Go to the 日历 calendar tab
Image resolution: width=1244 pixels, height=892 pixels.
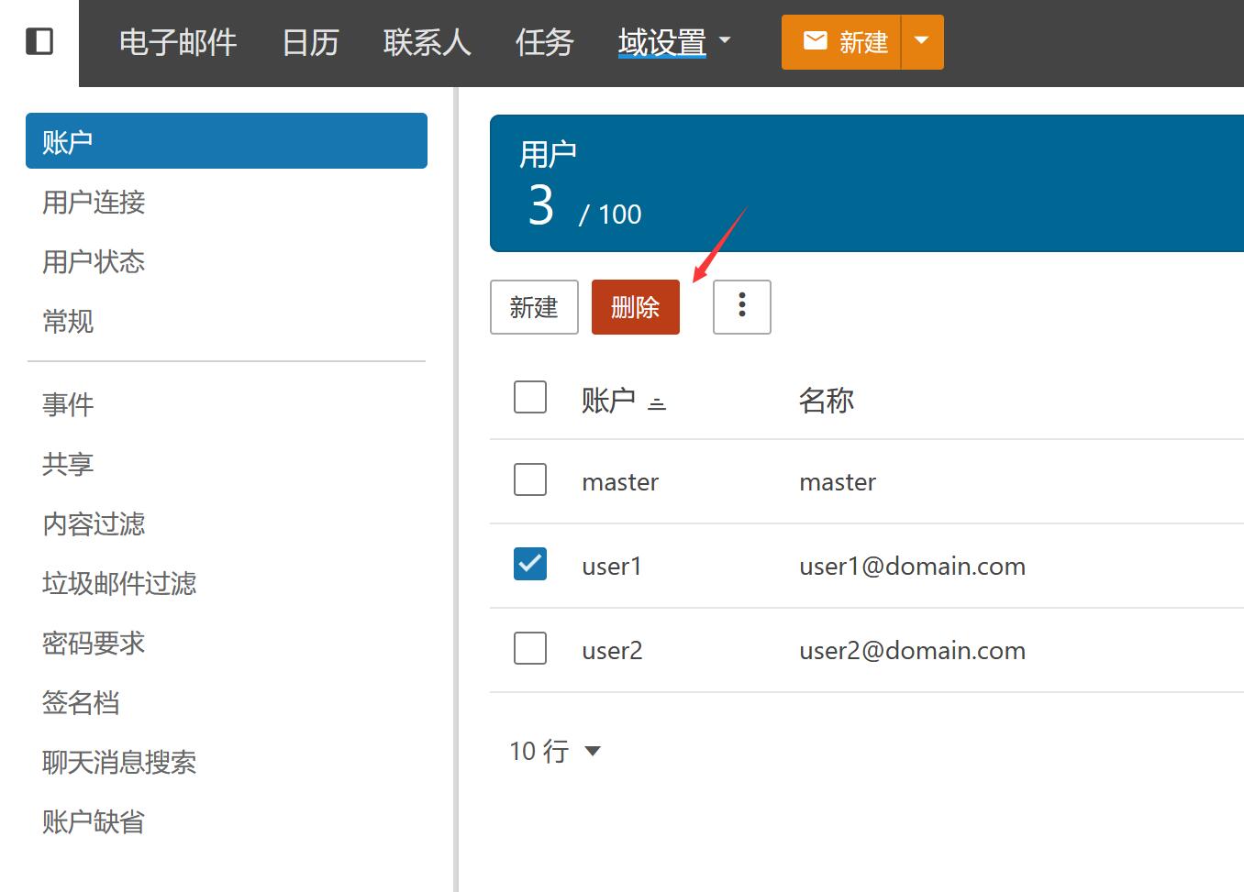[310, 42]
